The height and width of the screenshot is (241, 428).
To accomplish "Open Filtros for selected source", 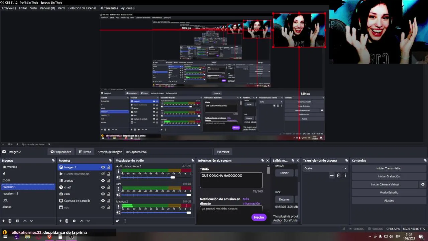I will click(85, 152).
